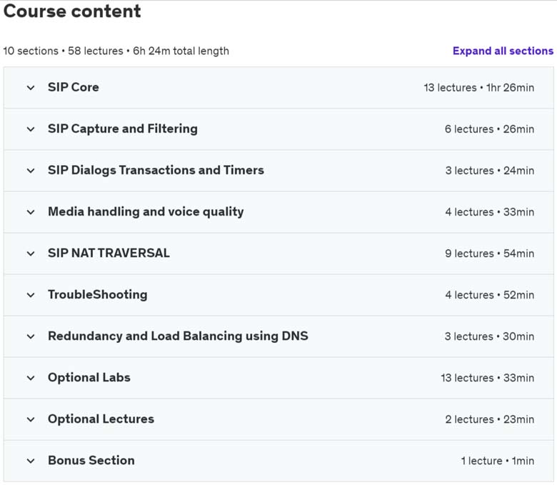Open Media handling and voice quality title
557x485 pixels.
(146, 211)
